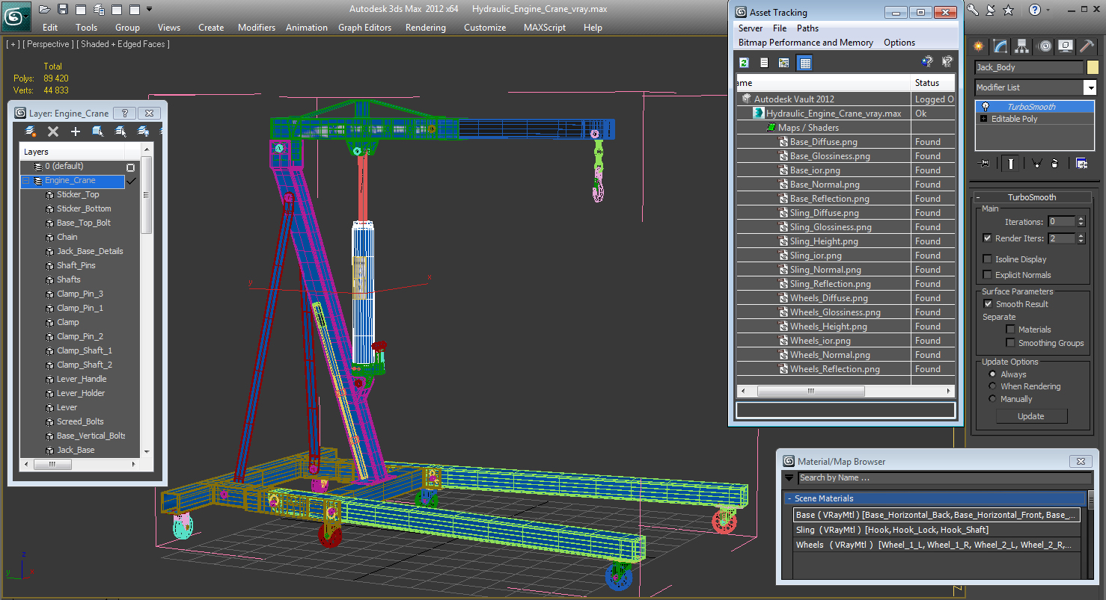Click the Open File folder icon
The height and width of the screenshot is (600, 1106).
45,9
